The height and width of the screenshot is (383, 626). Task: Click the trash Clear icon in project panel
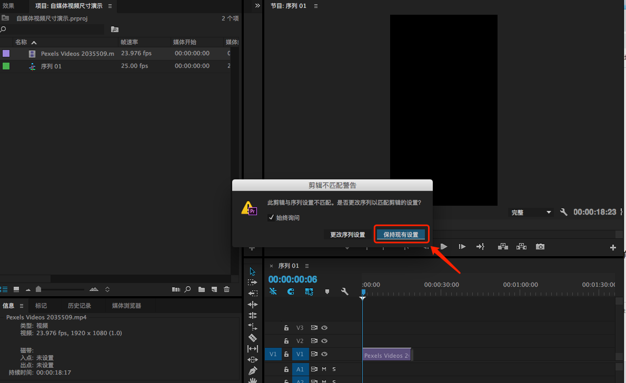(226, 289)
